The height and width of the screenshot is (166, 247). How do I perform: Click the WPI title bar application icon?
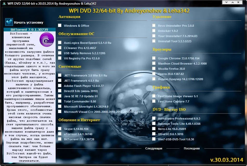tap(4, 3)
